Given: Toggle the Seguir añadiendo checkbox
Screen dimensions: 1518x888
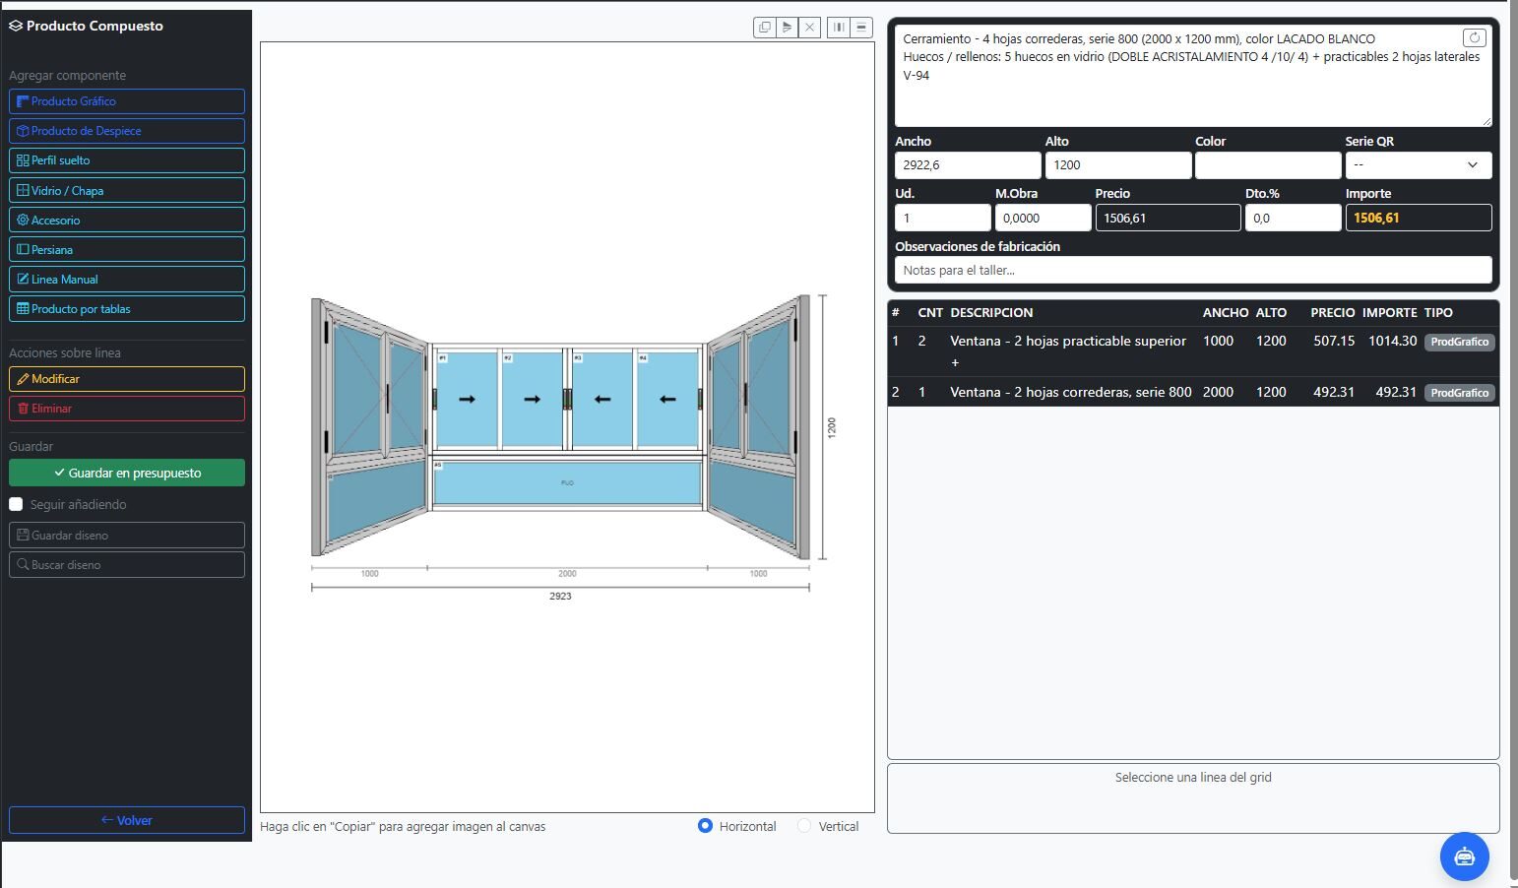Looking at the screenshot, I should (x=16, y=504).
